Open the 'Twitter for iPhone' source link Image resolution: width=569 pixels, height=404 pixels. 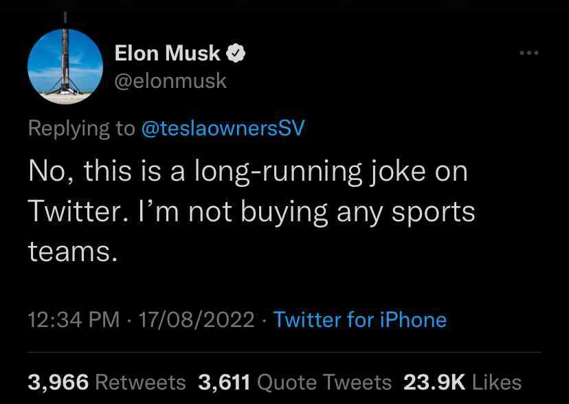[x=360, y=320]
